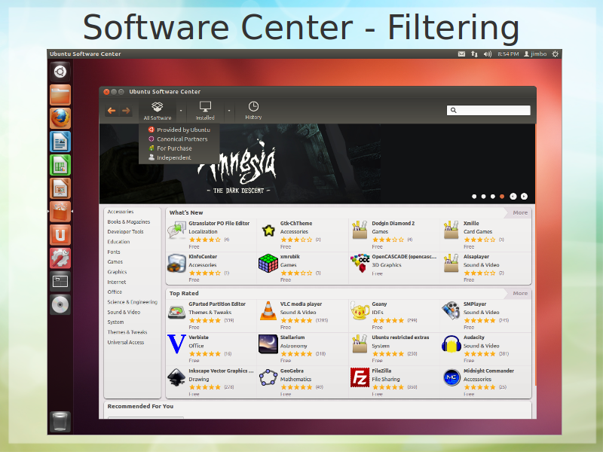The image size is (603, 452).
Task: Open the network indicator in top panel
Action: pos(474,54)
